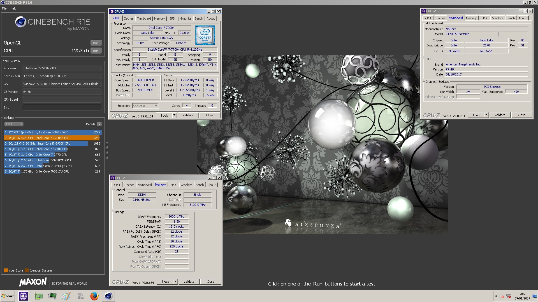
Task: Open Graphics tab in CPU window
Action: [x=186, y=18]
